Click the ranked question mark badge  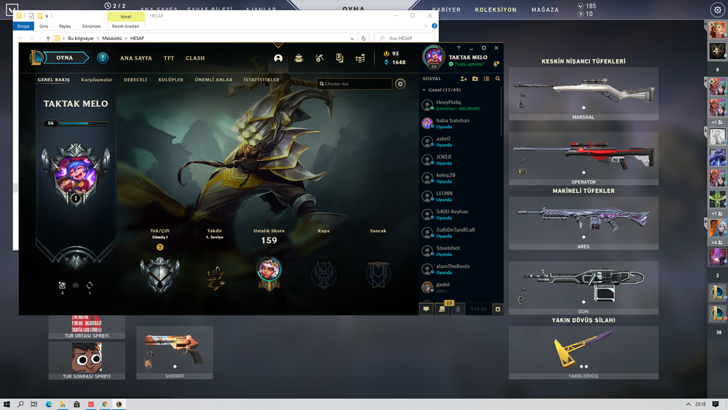(159, 247)
